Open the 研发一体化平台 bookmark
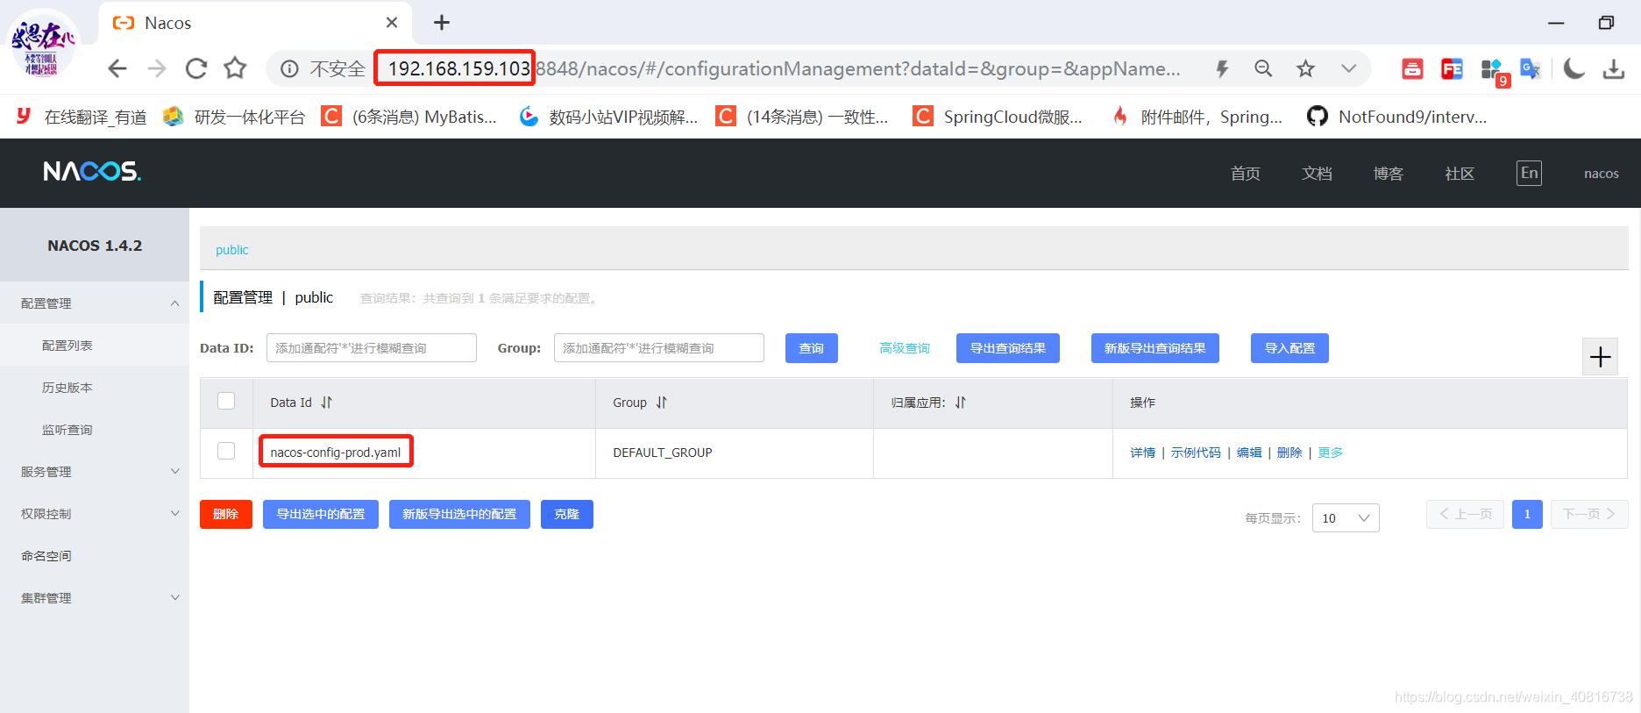The width and height of the screenshot is (1641, 713). click(x=234, y=117)
